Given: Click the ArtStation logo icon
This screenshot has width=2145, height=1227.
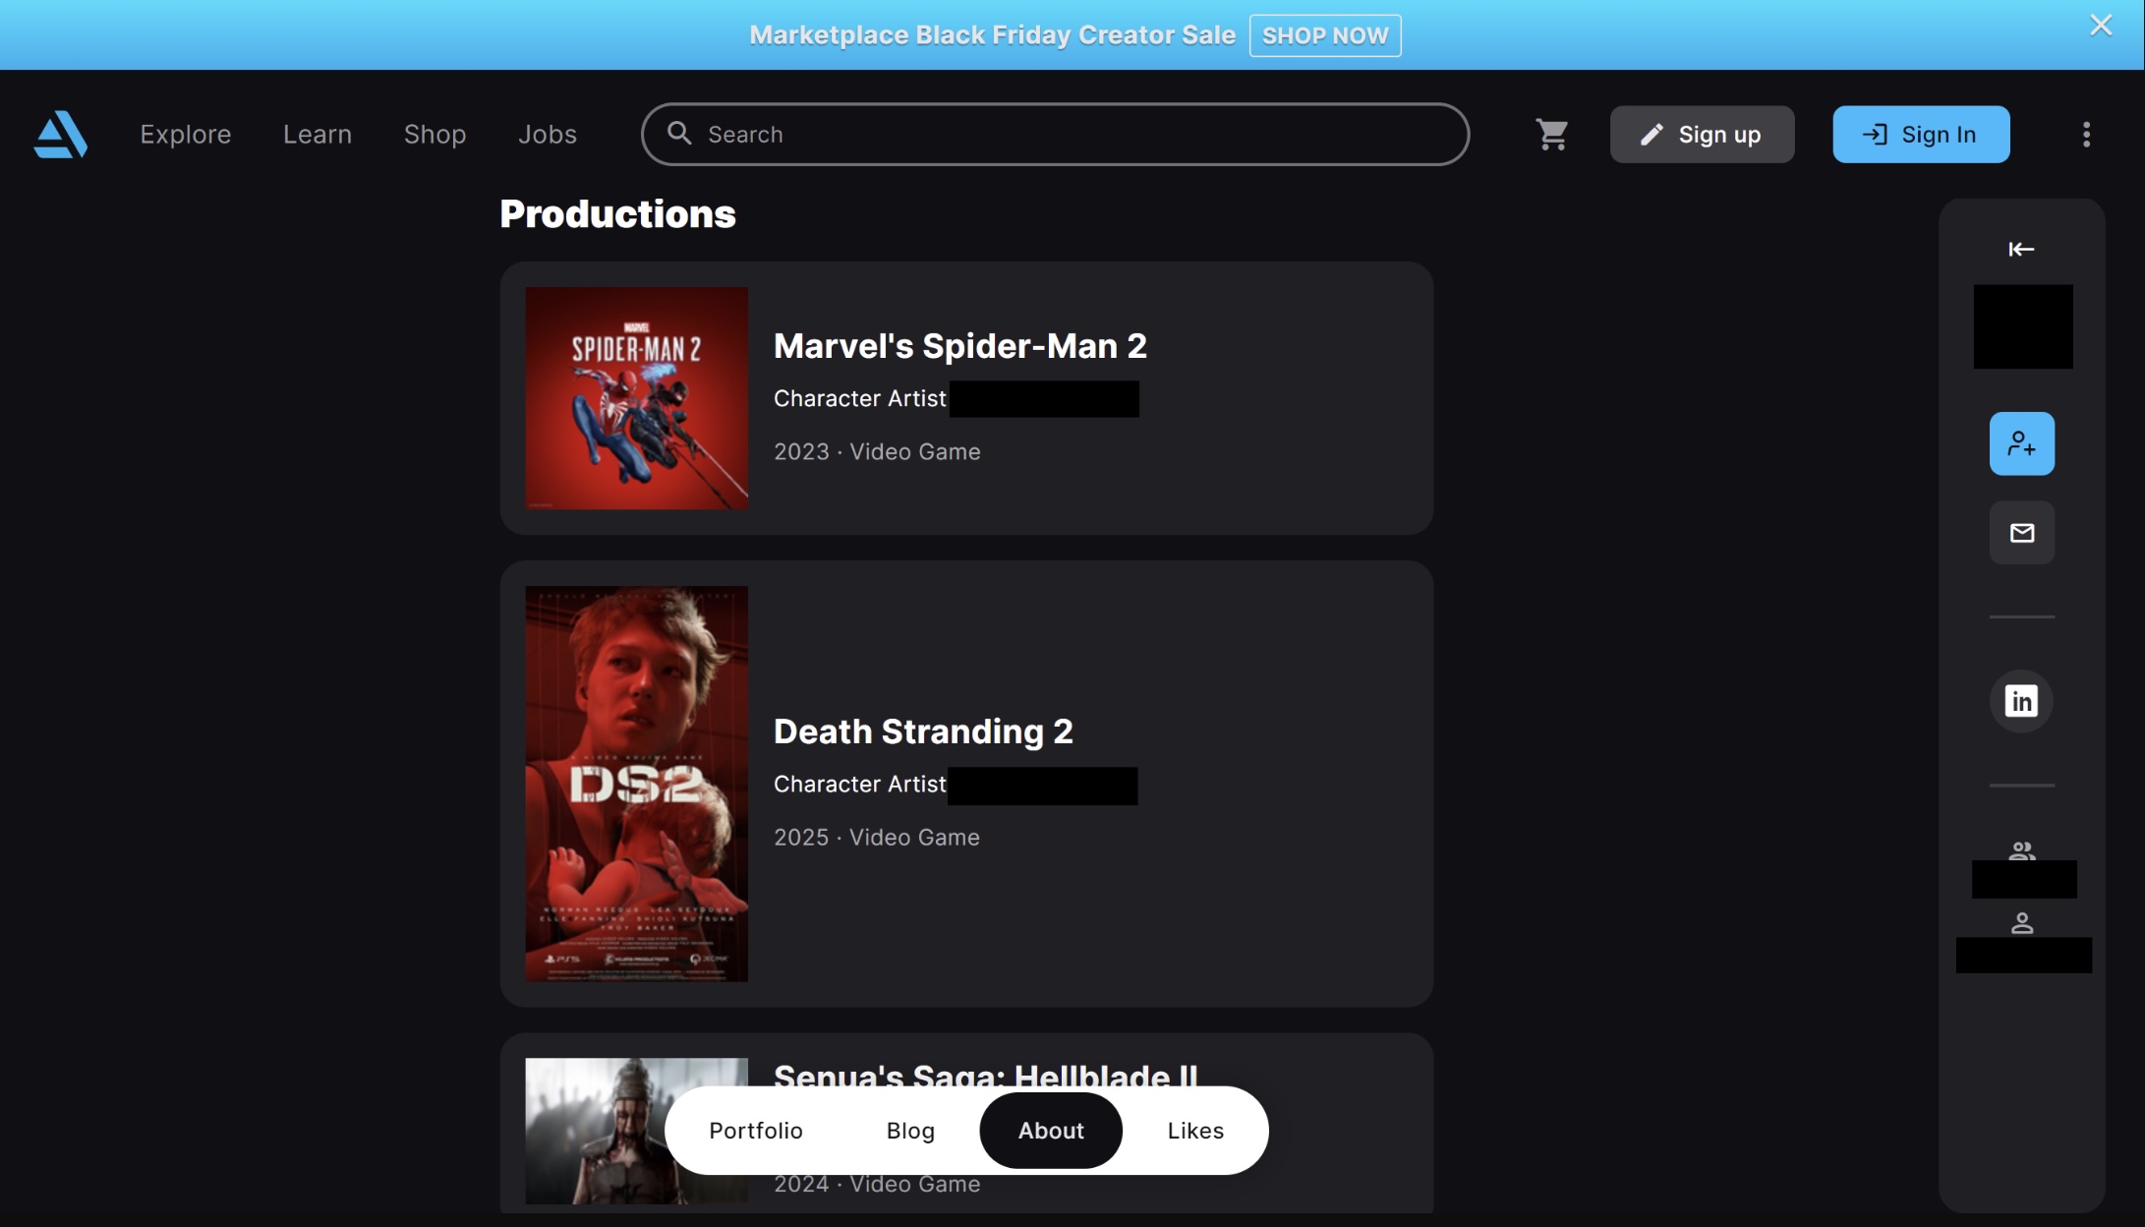Looking at the screenshot, I should [x=59, y=133].
